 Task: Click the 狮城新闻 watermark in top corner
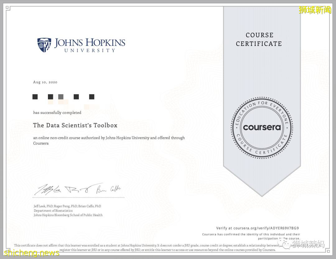315,10
